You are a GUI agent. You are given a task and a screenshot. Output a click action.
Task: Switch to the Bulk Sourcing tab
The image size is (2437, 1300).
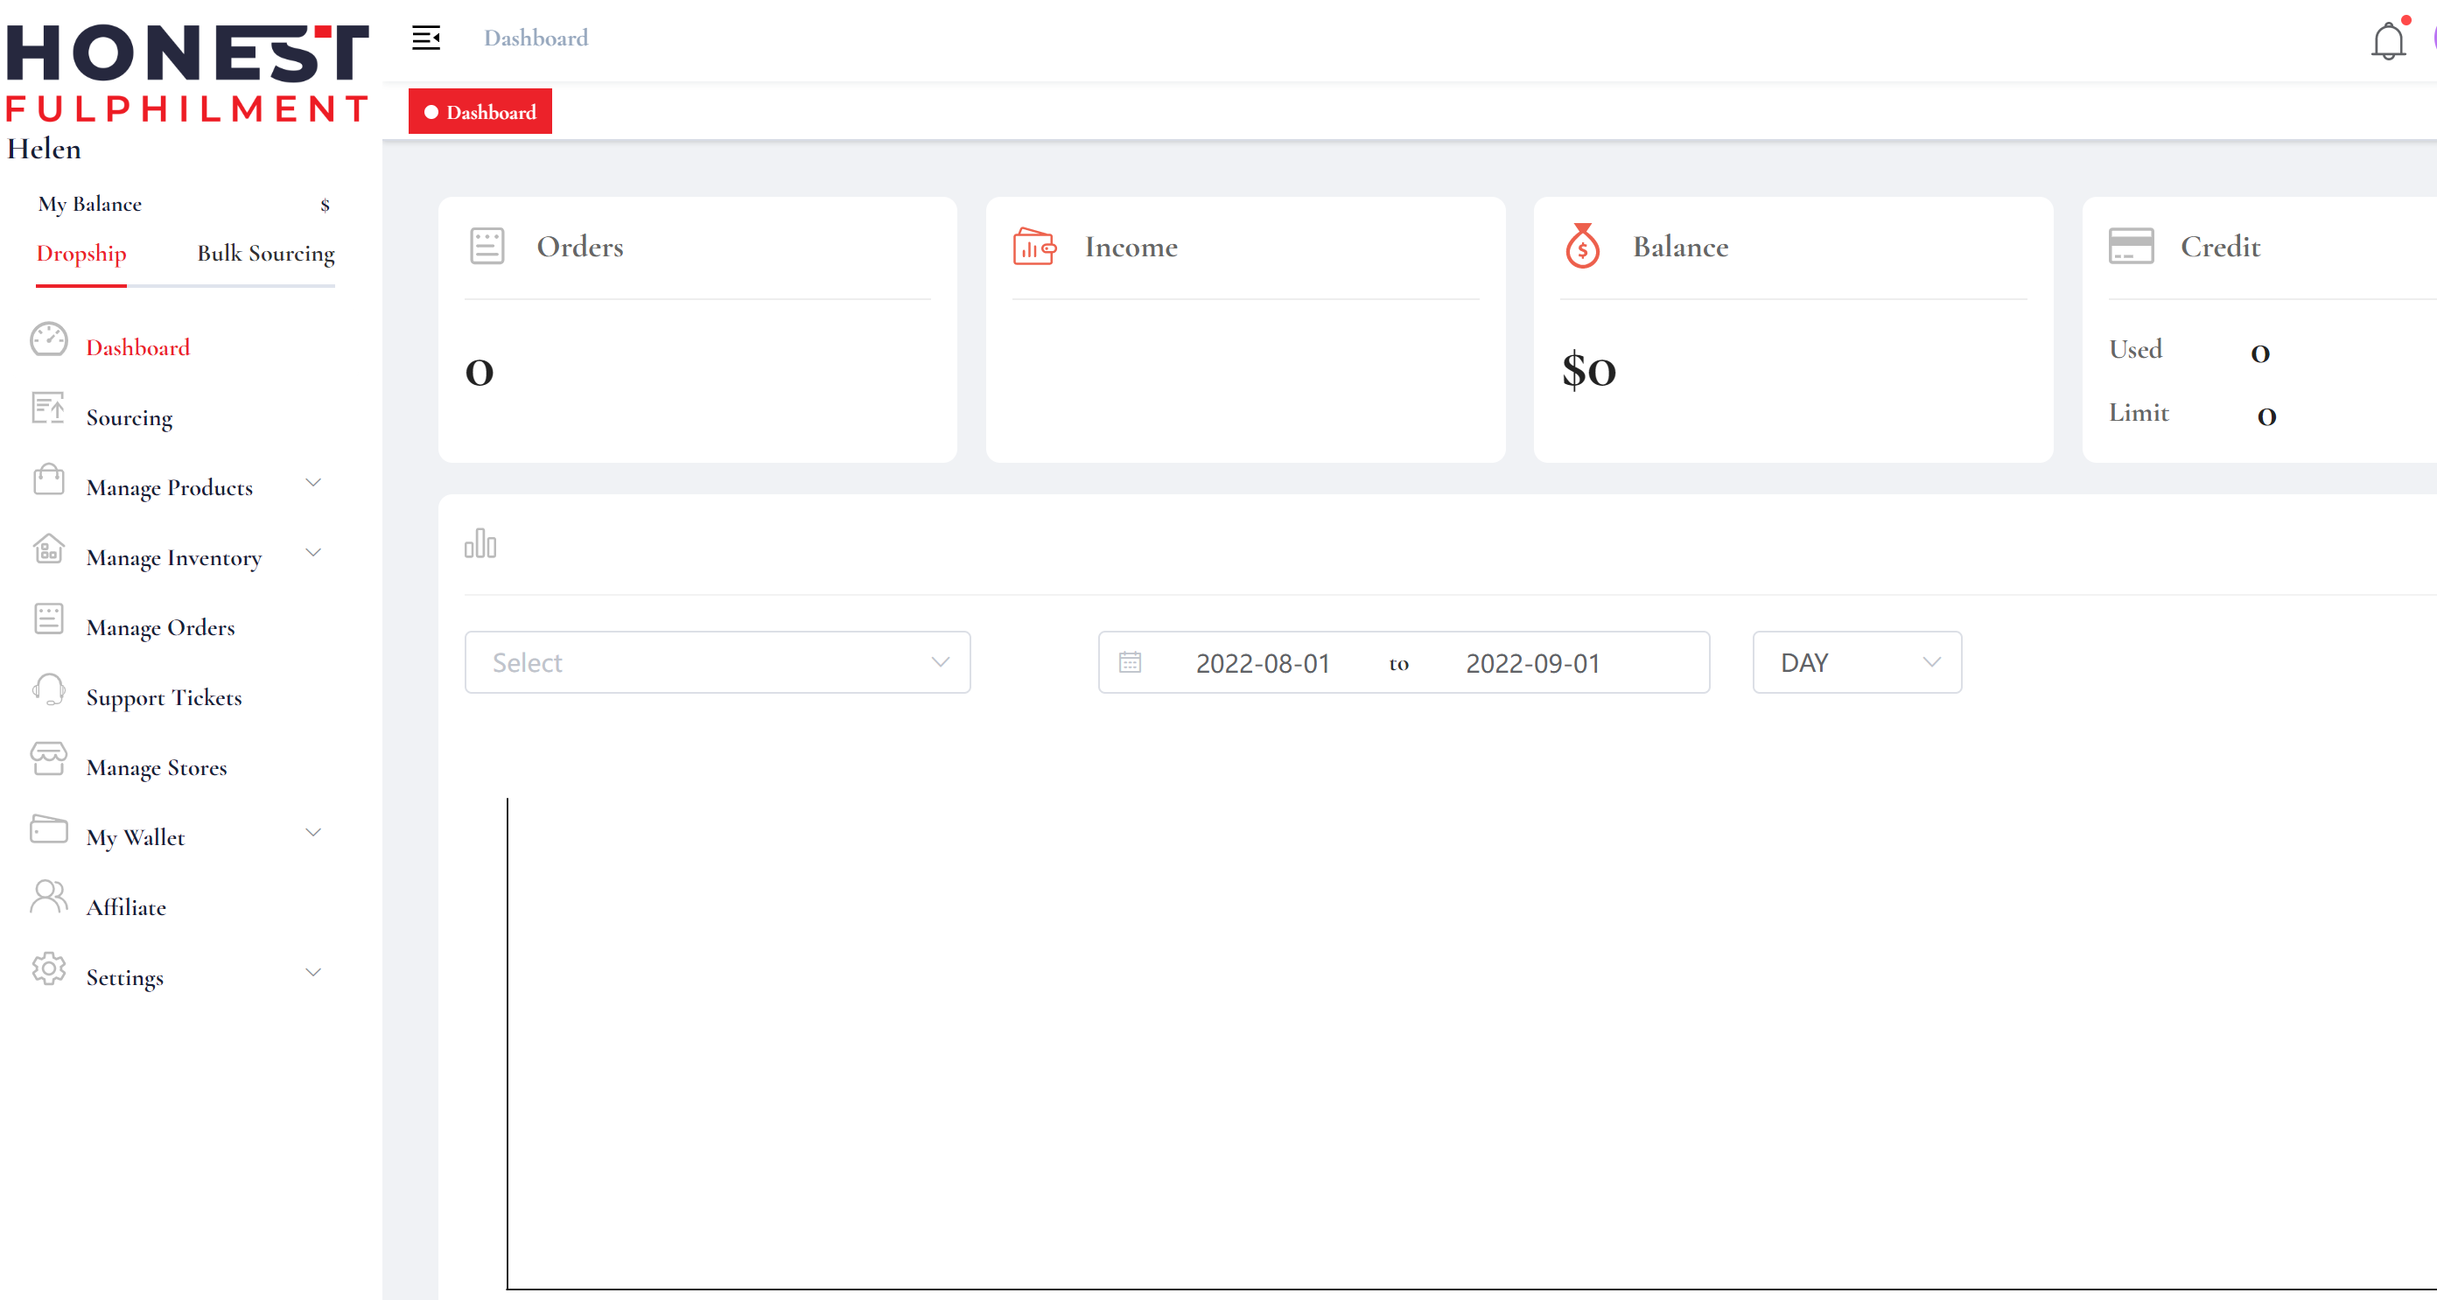[x=264, y=253]
